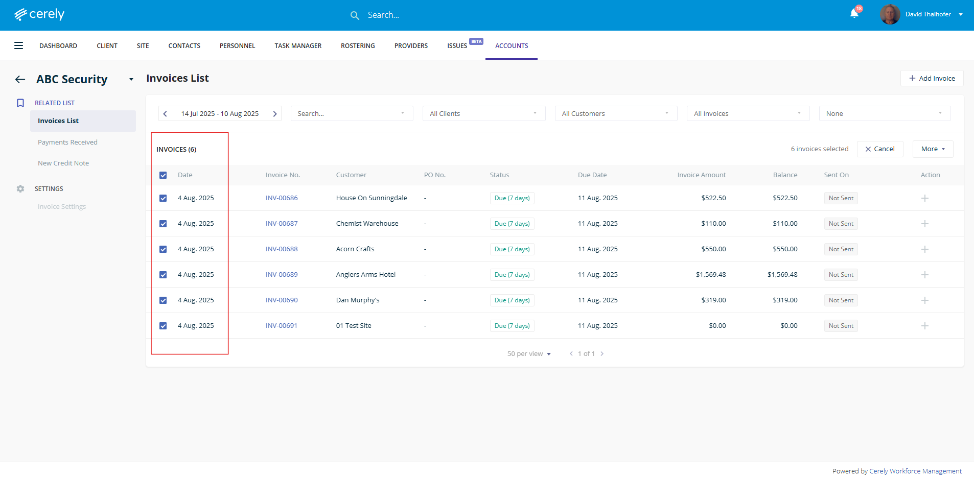This screenshot has height=477, width=974.
Task: Advance date range with right chevron
Action: 275,114
